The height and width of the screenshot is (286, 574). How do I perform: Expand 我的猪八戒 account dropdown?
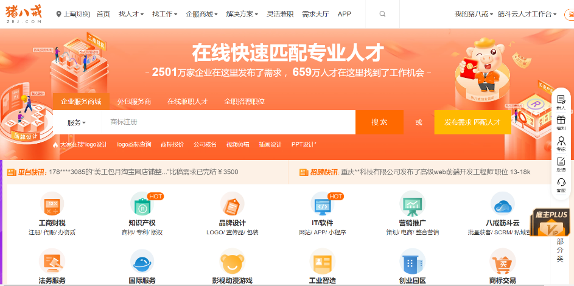472,14
